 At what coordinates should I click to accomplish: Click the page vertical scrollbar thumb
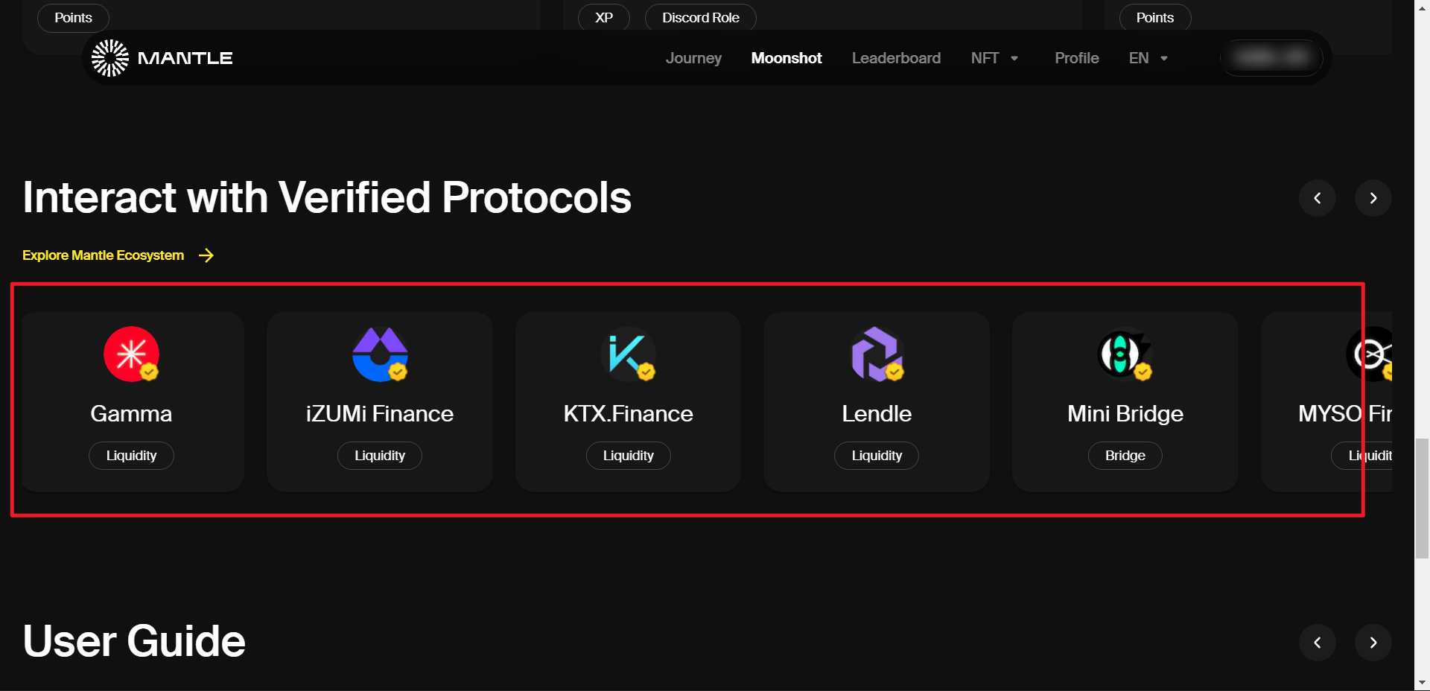[1422, 497]
